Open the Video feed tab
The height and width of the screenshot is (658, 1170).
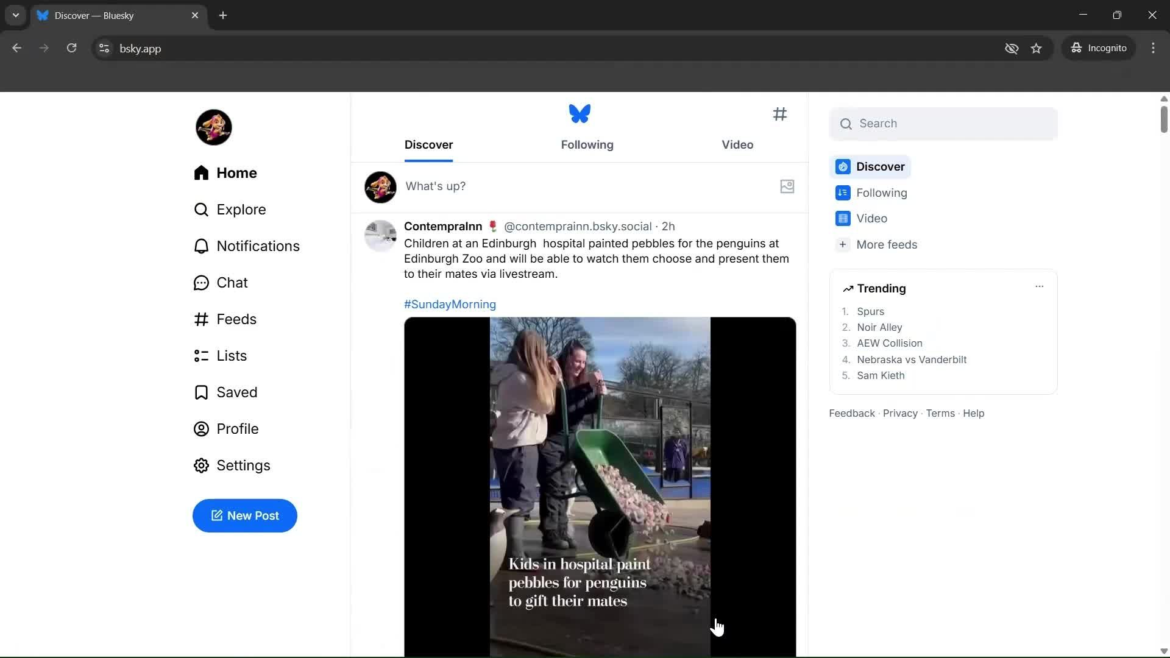pos(737,145)
